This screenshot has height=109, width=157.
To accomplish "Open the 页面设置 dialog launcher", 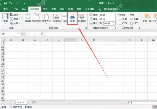I will click(x=86, y=28).
